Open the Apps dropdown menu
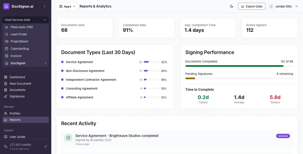The image size is (303, 154). coord(67,6)
